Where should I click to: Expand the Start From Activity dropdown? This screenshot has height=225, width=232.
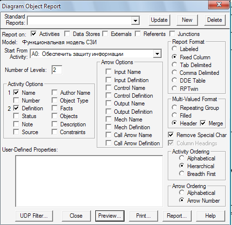click(x=157, y=53)
